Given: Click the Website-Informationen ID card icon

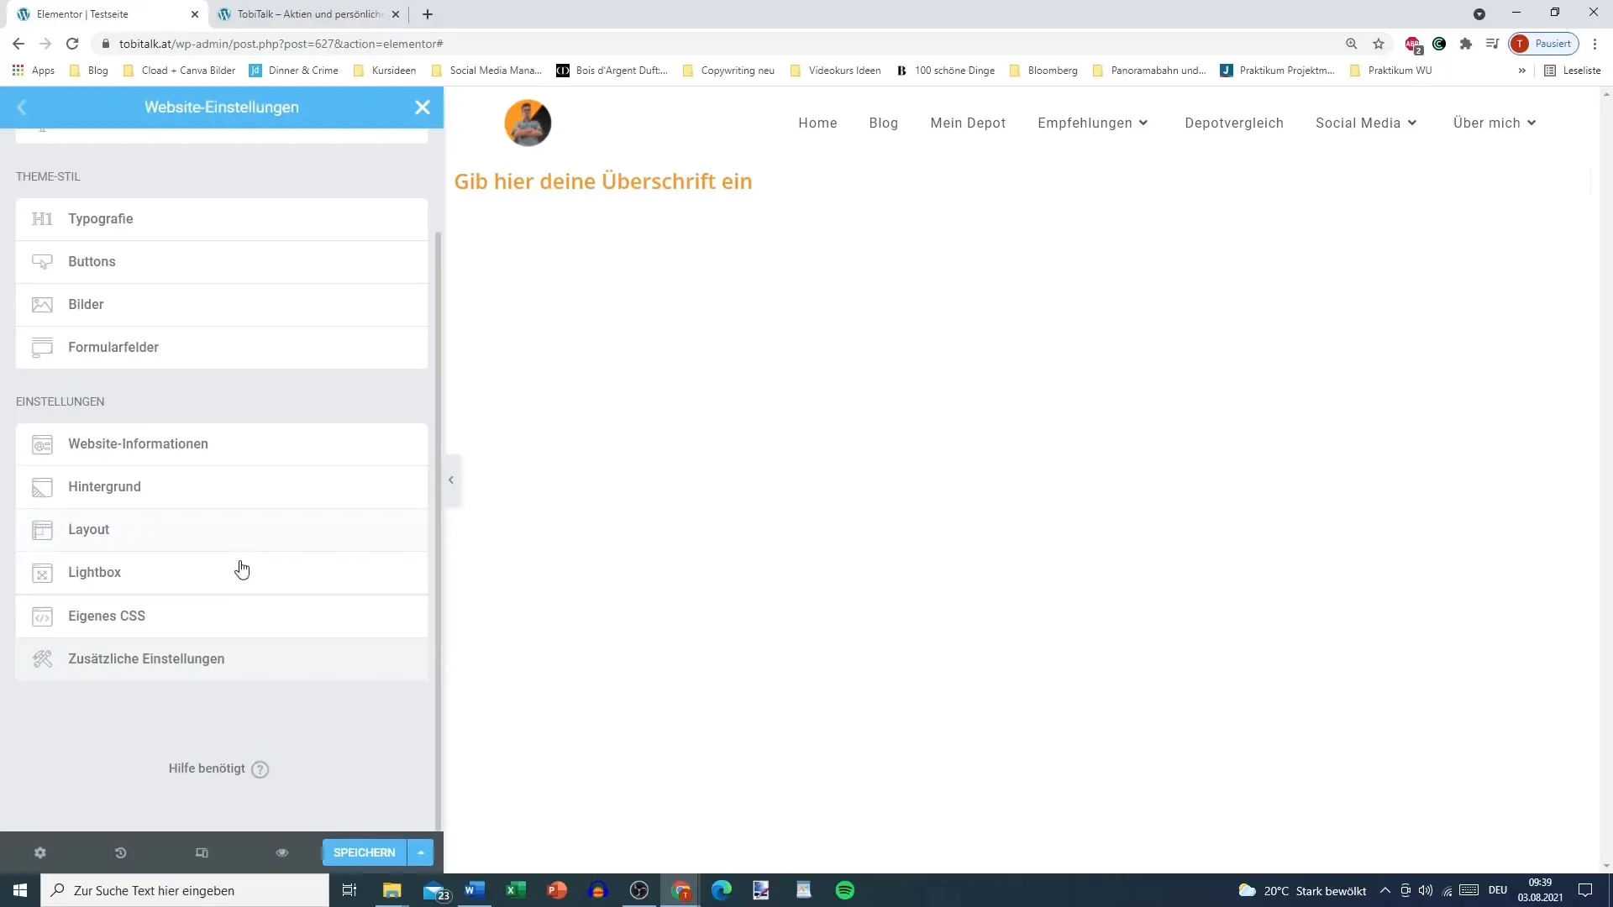Looking at the screenshot, I should (x=42, y=444).
